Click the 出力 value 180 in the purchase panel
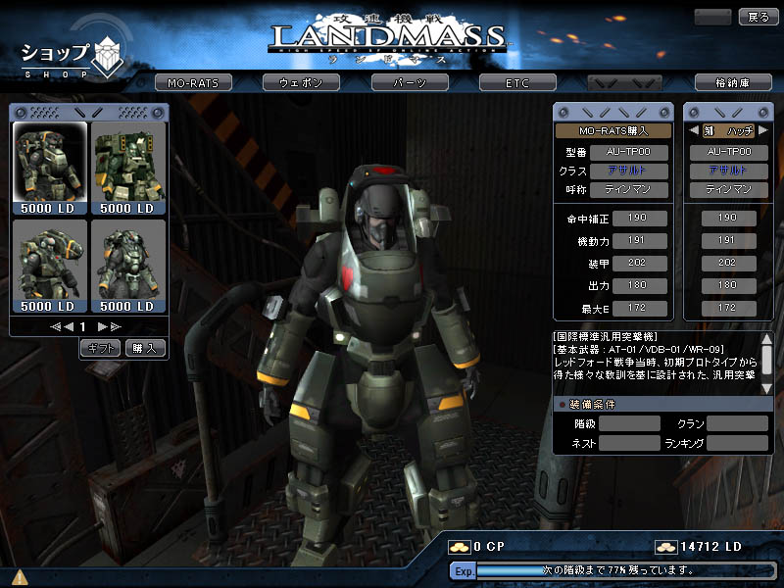Viewport: 784px width, 588px height. click(x=640, y=285)
